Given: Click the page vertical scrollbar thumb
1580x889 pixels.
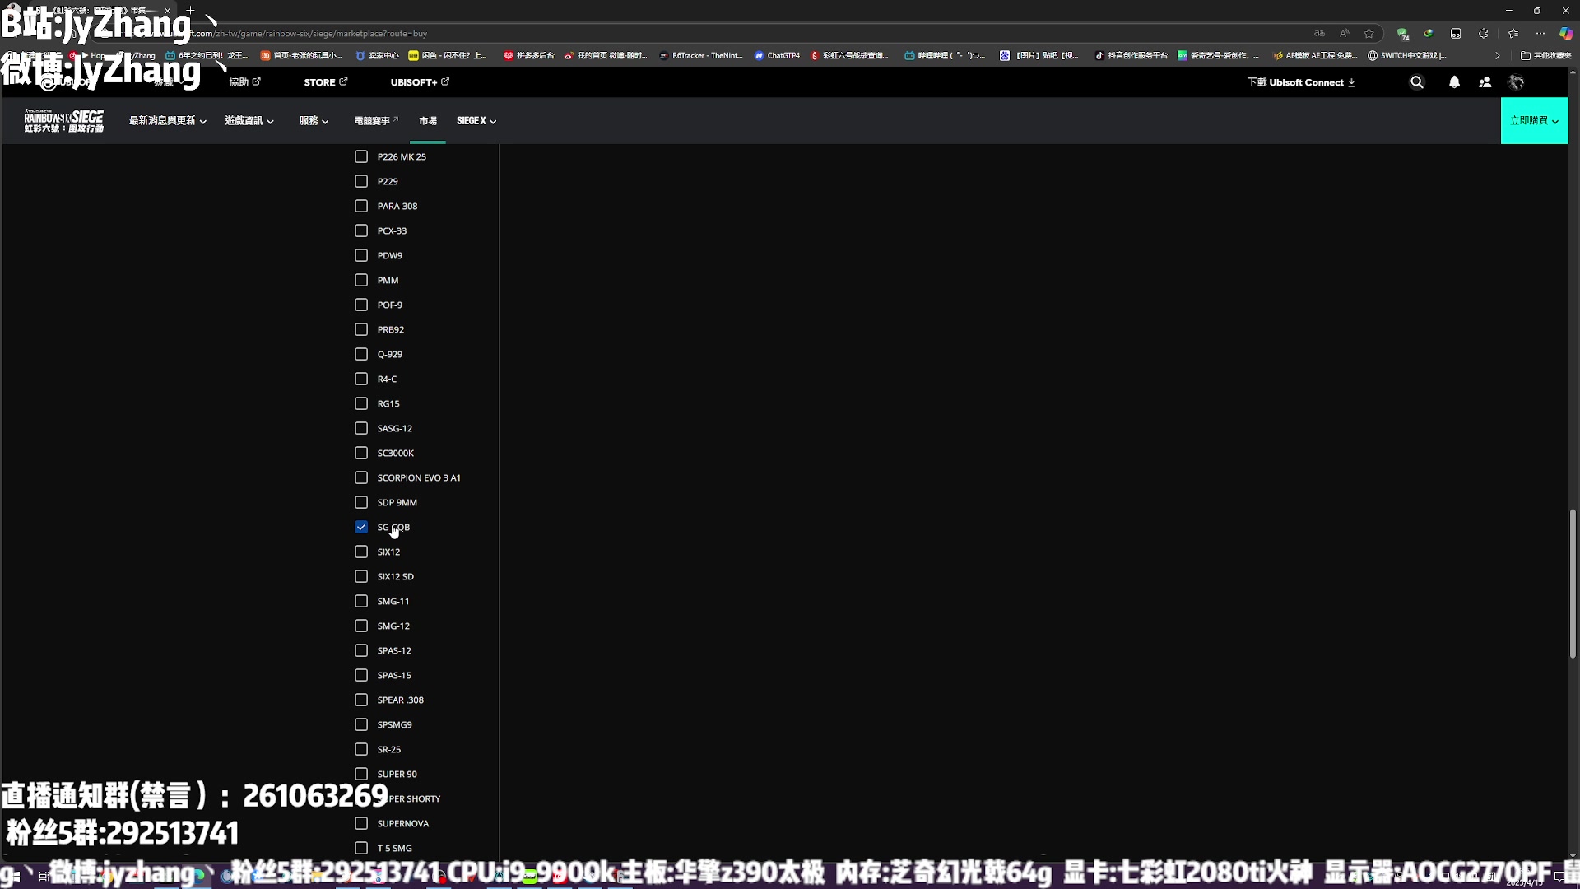Looking at the screenshot, I should click(x=1572, y=583).
